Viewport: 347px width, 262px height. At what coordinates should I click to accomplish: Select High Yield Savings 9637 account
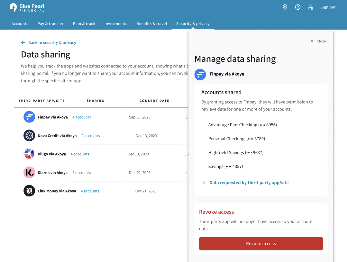coord(236,153)
